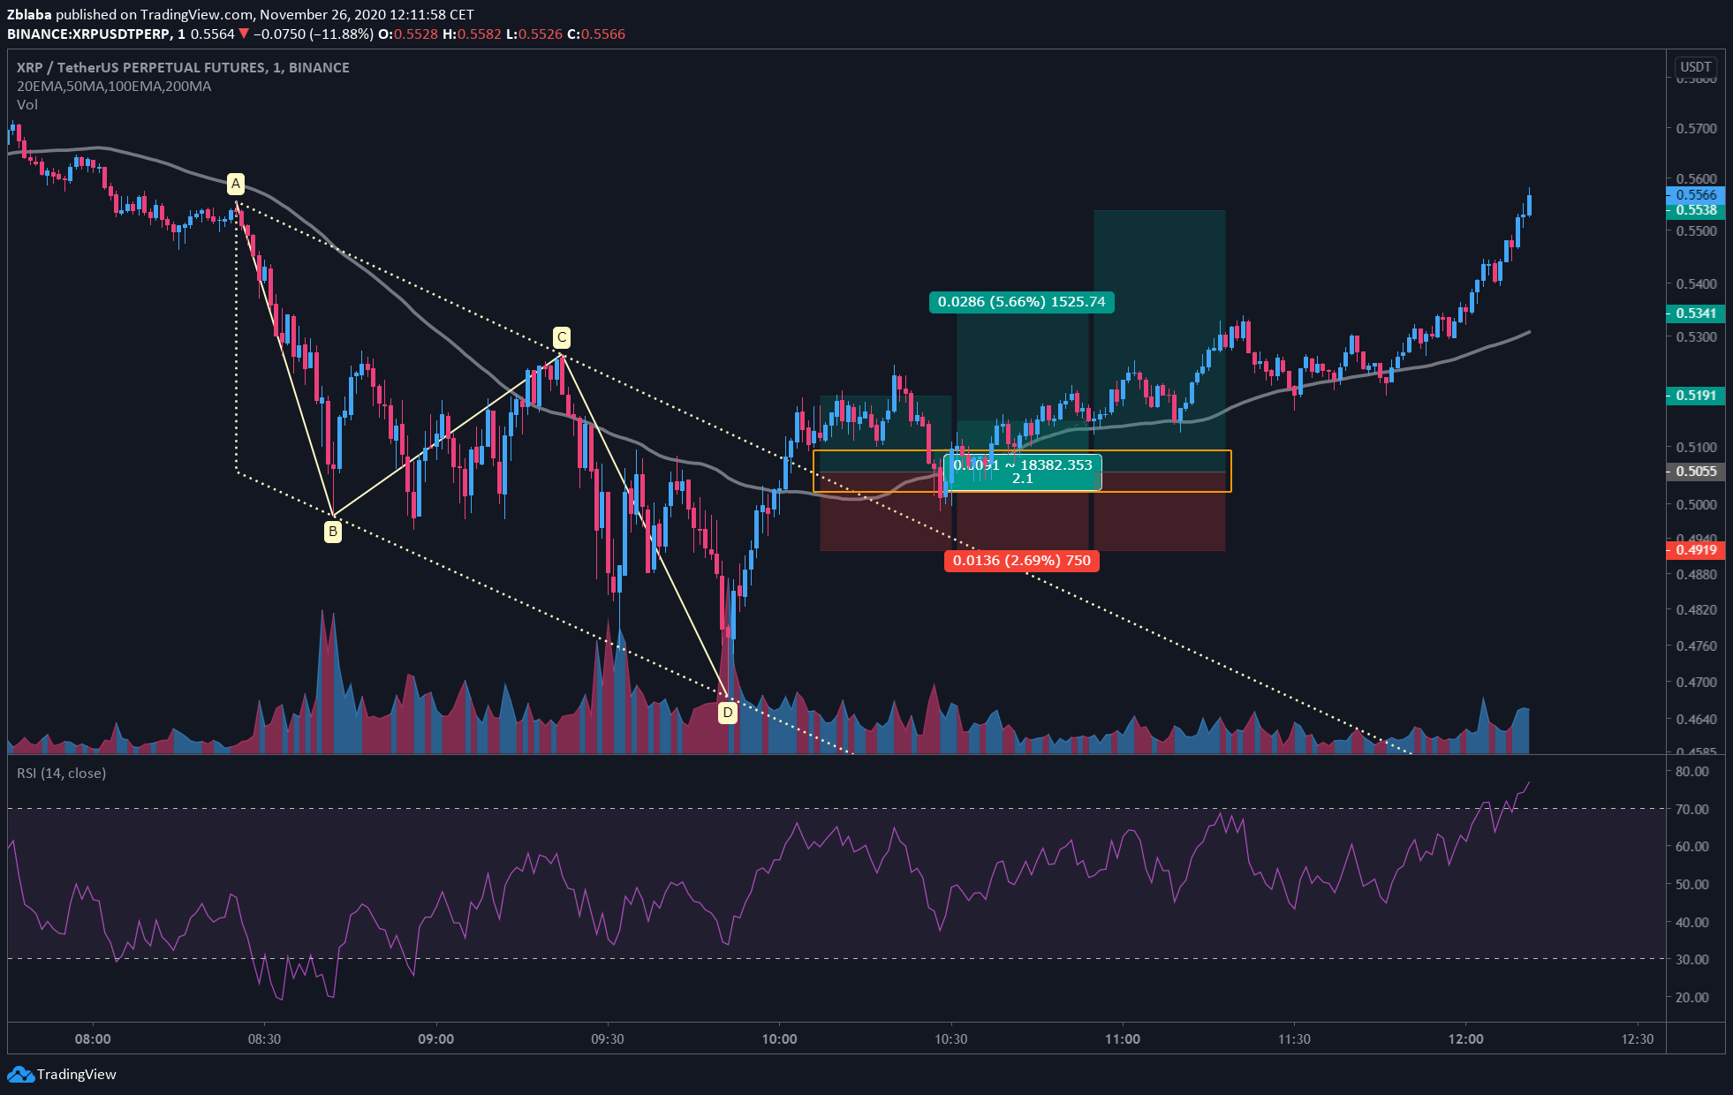Select pattern point label C

click(561, 337)
